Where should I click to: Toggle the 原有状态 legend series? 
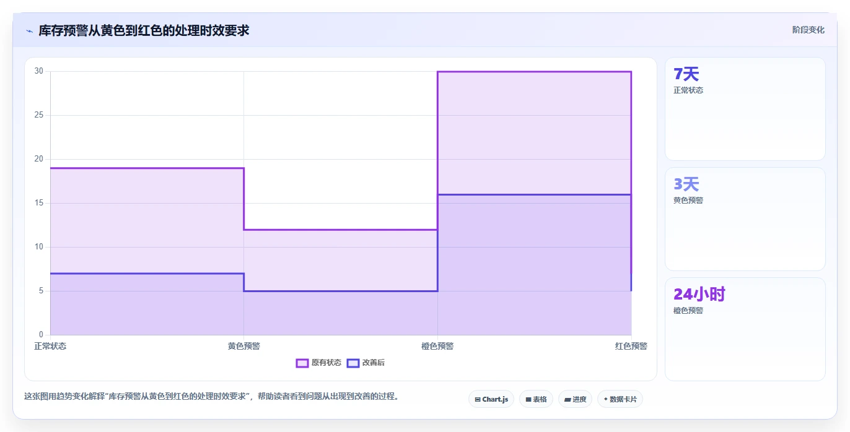tap(318, 363)
